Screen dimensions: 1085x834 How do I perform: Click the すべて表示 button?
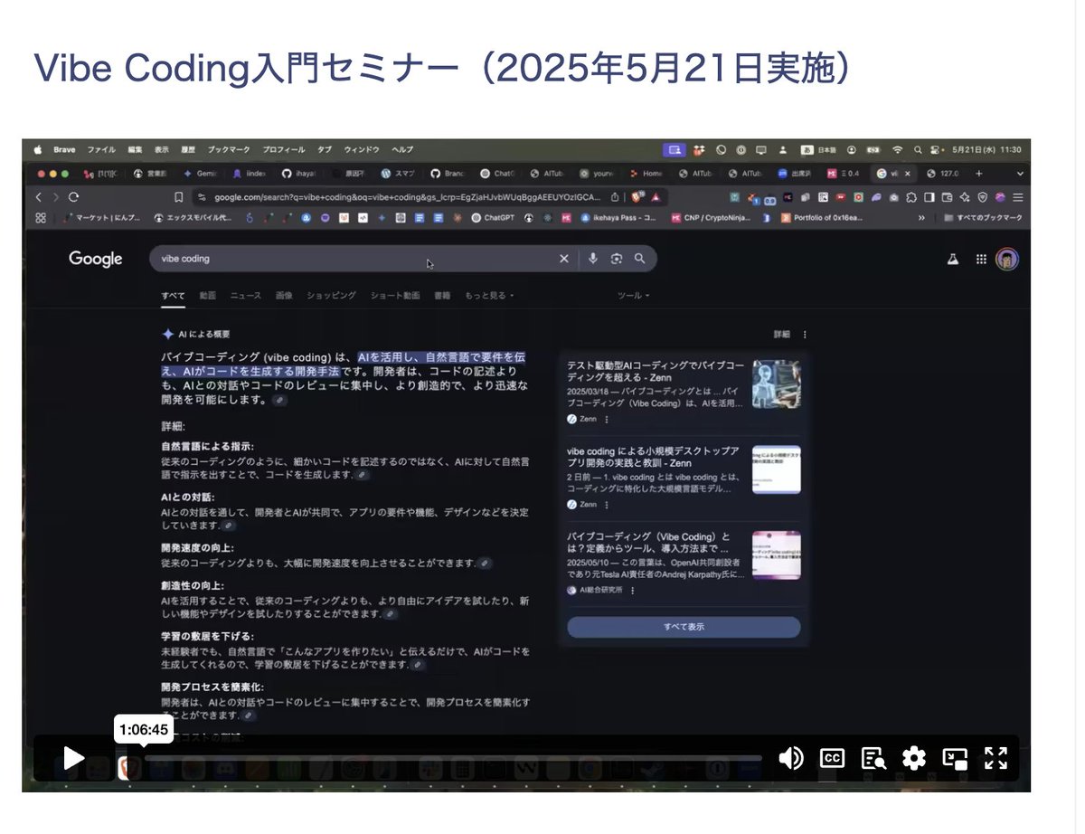(x=684, y=627)
